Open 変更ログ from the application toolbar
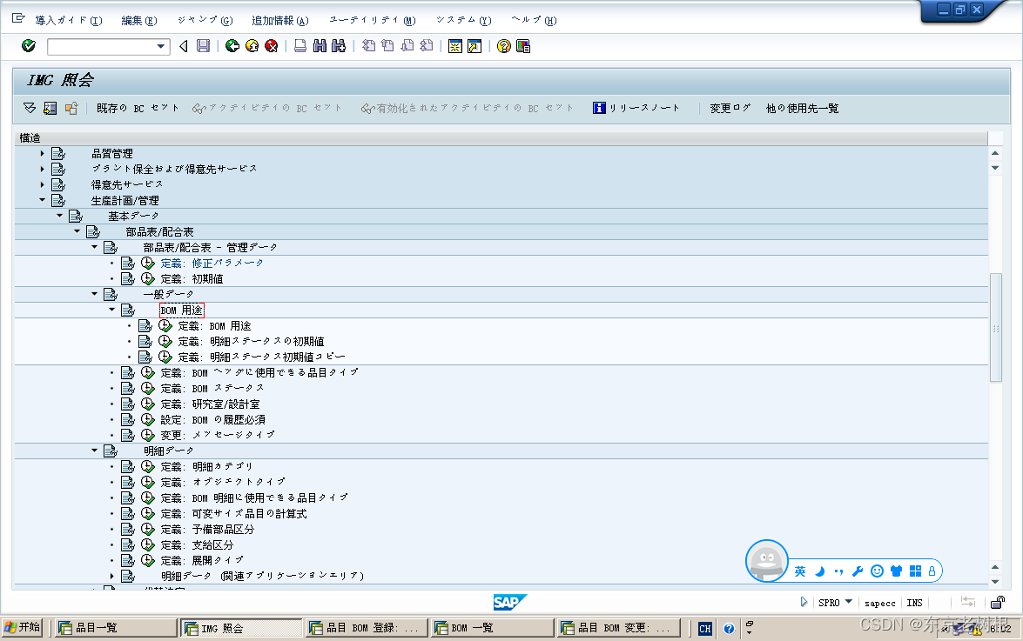1023x641 pixels. pyautogui.click(x=729, y=107)
